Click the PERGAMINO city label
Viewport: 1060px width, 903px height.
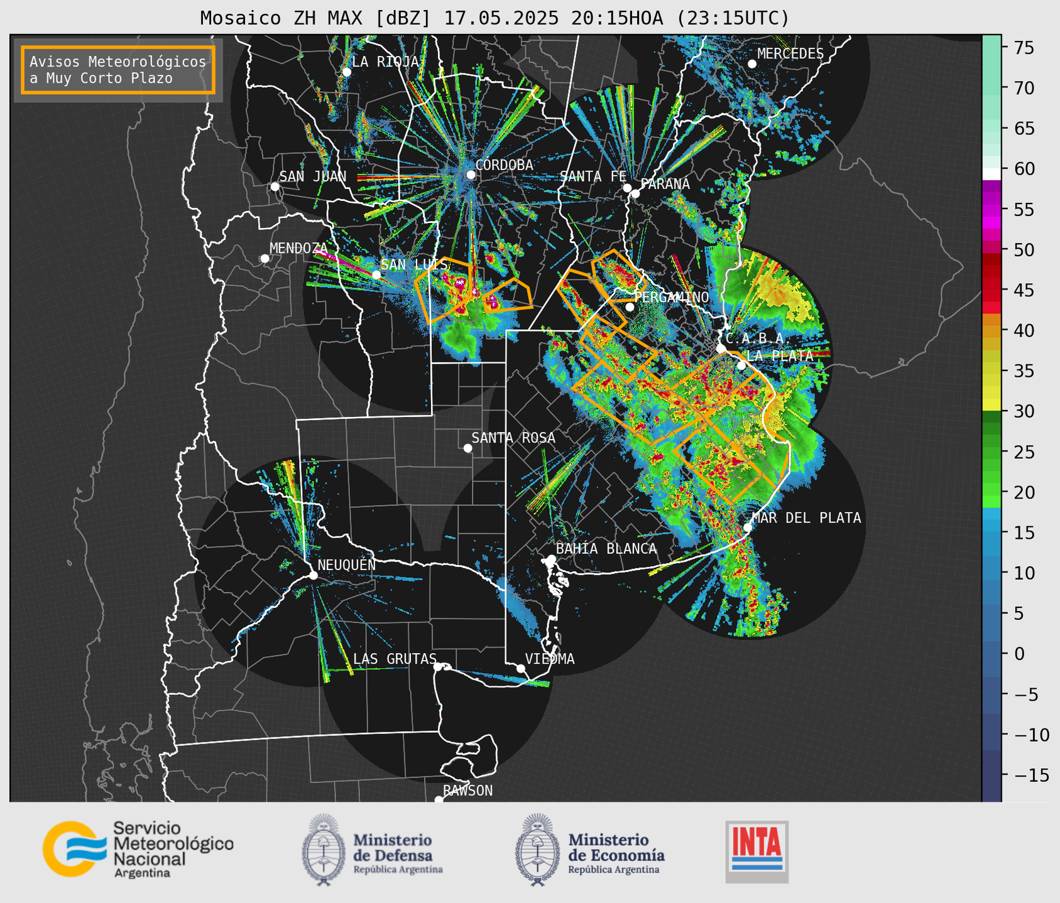pyautogui.click(x=672, y=297)
